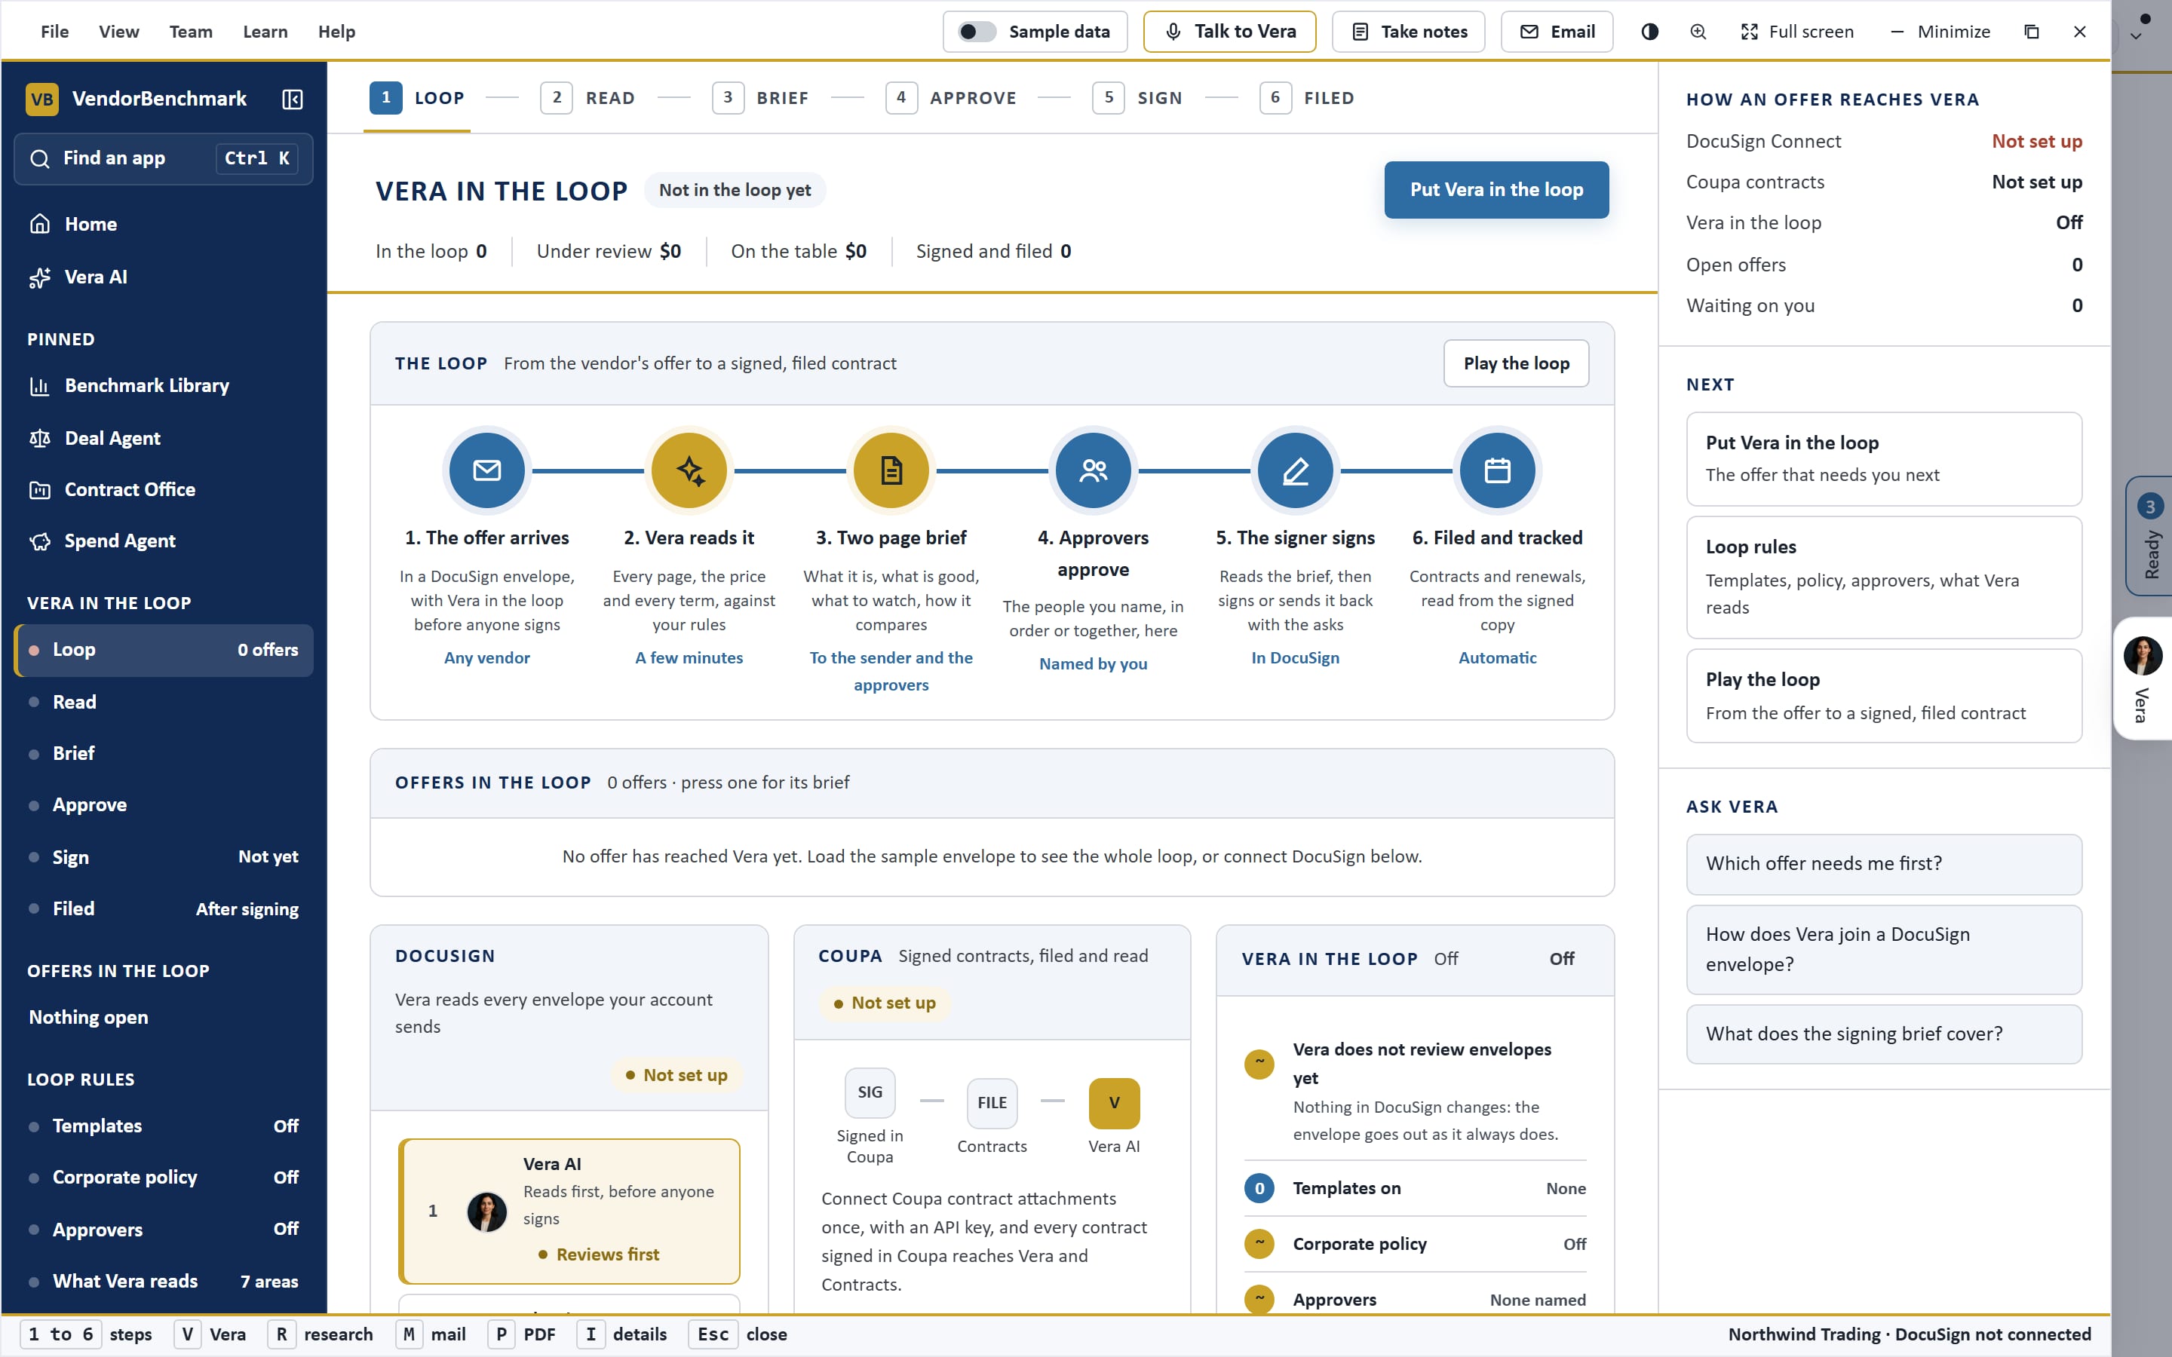Click the Play the loop button
The image size is (2172, 1357).
click(x=1516, y=363)
